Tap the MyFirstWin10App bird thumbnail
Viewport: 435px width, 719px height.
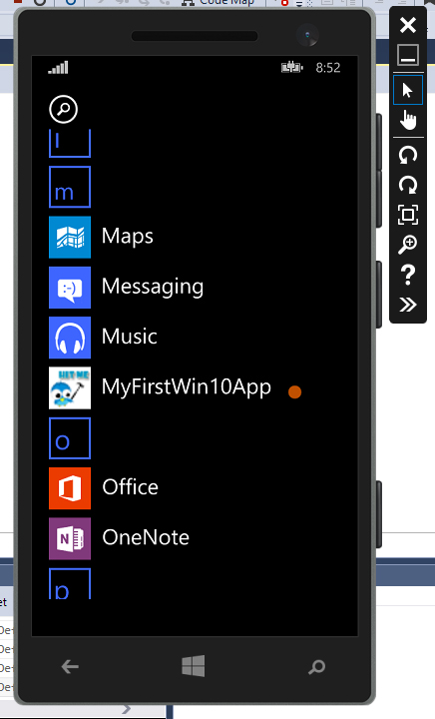pyautogui.click(x=70, y=387)
